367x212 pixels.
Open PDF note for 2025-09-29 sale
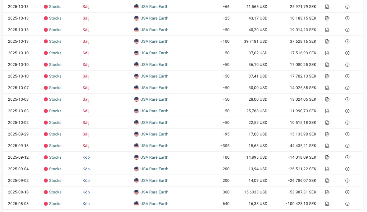[327, 134]
